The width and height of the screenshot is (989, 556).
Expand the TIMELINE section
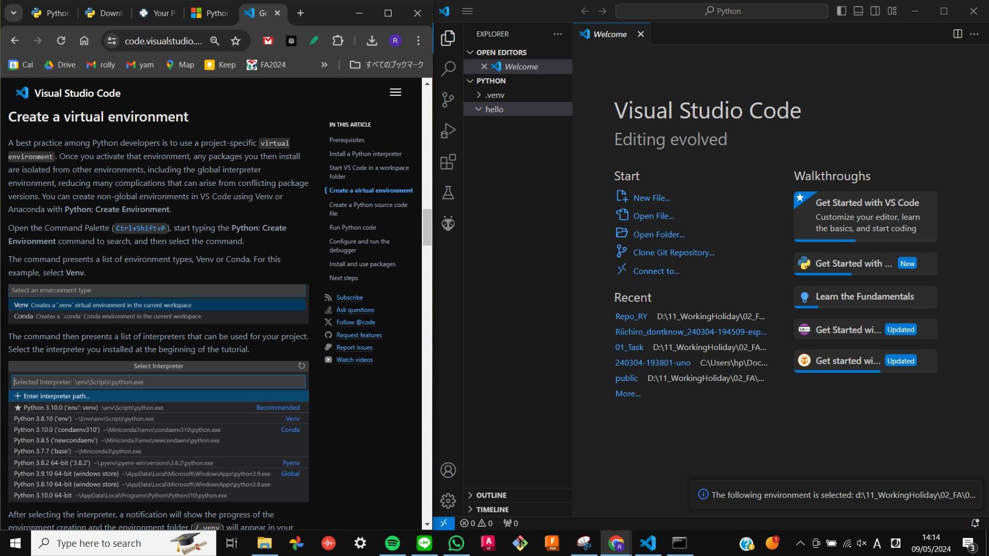[518, 509]
